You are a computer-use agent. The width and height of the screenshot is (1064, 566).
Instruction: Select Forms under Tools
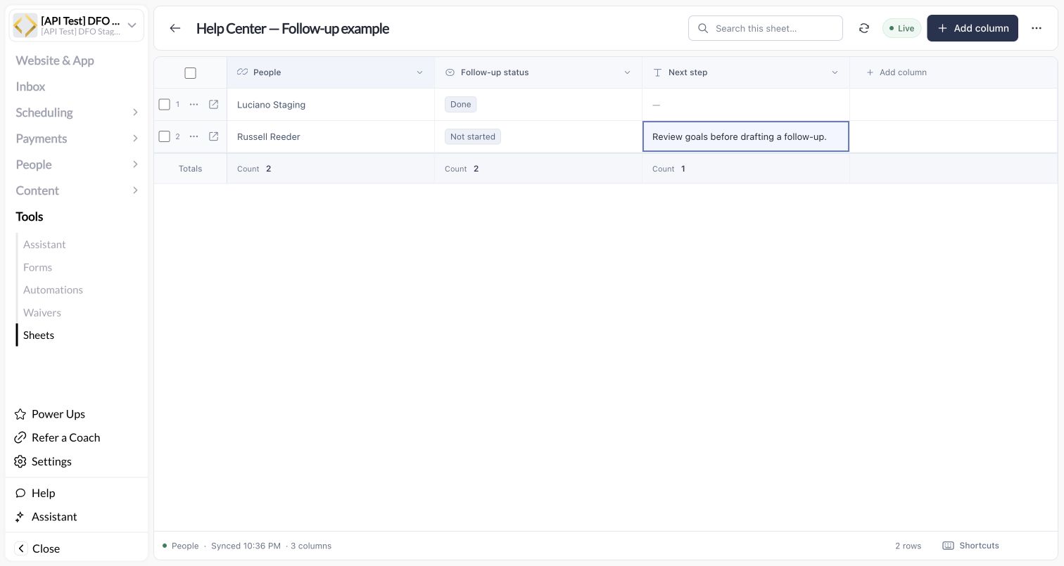coord(37,267)
